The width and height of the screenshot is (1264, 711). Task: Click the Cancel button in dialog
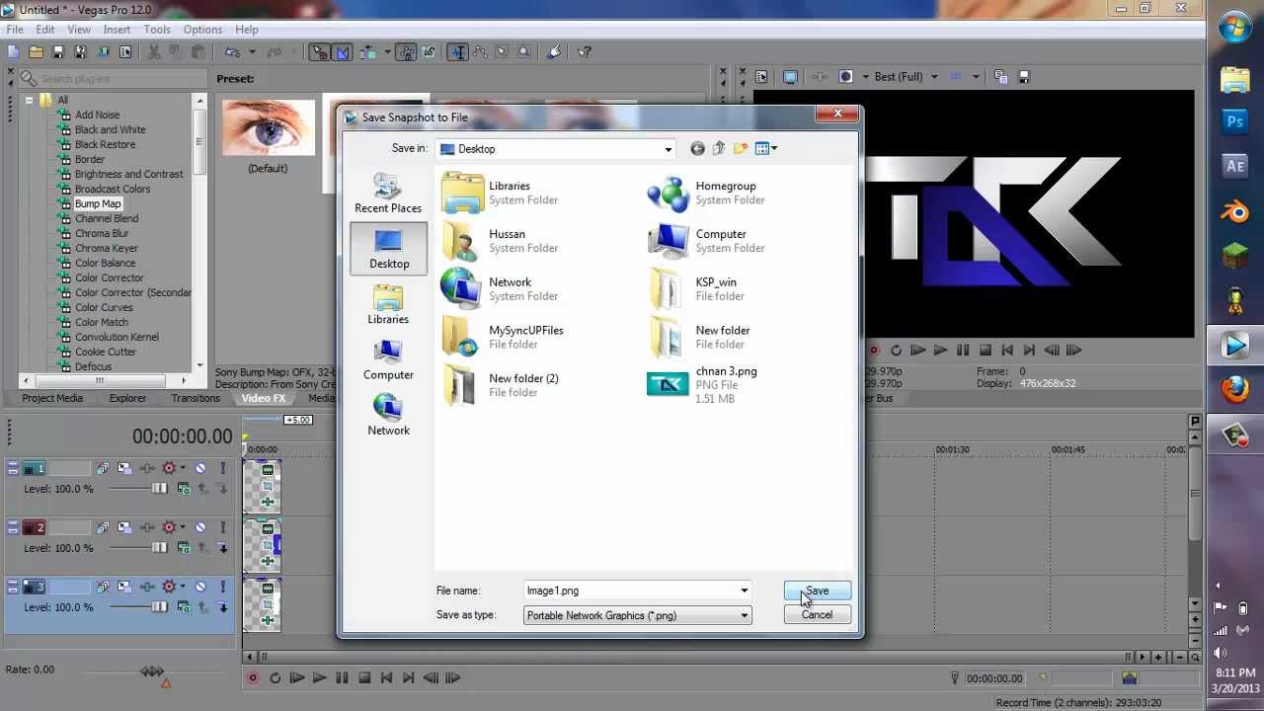(x=817, y=614)
